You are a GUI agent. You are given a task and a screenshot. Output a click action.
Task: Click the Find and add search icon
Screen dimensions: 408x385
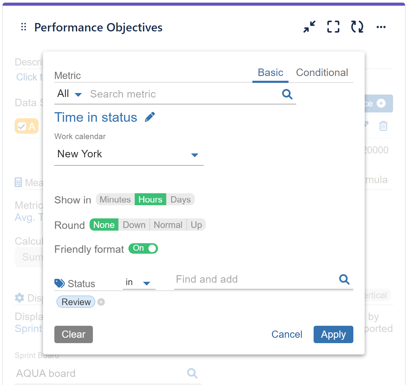(x=344, y=279)
